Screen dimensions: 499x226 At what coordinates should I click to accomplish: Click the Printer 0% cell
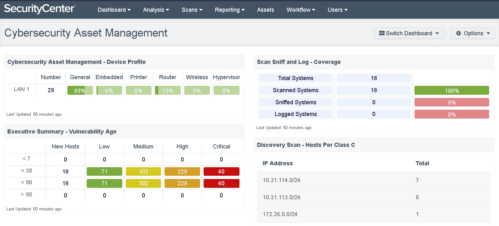pos(138,91)
